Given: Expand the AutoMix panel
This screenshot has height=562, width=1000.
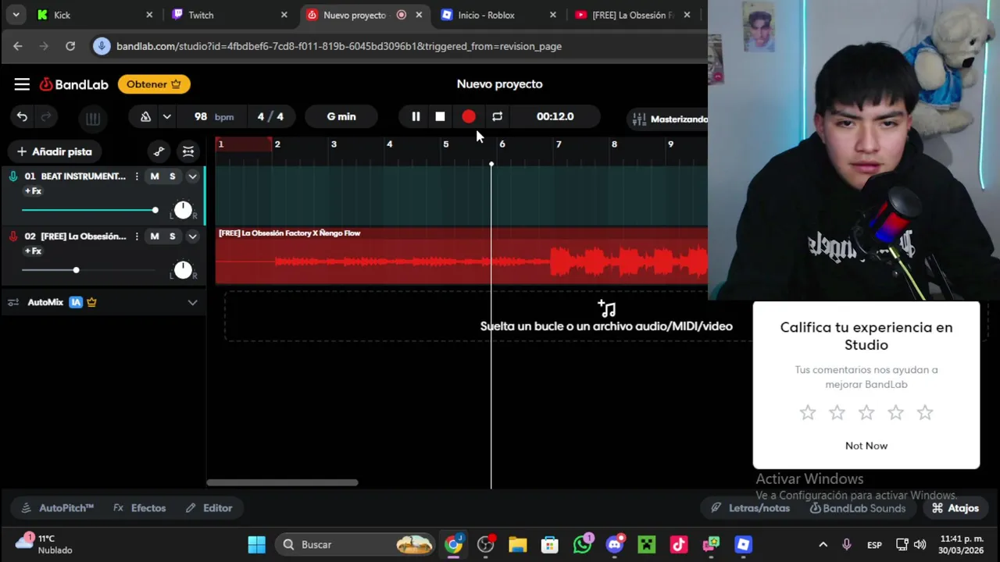Looking at the screenshot, I should (192, 303).
